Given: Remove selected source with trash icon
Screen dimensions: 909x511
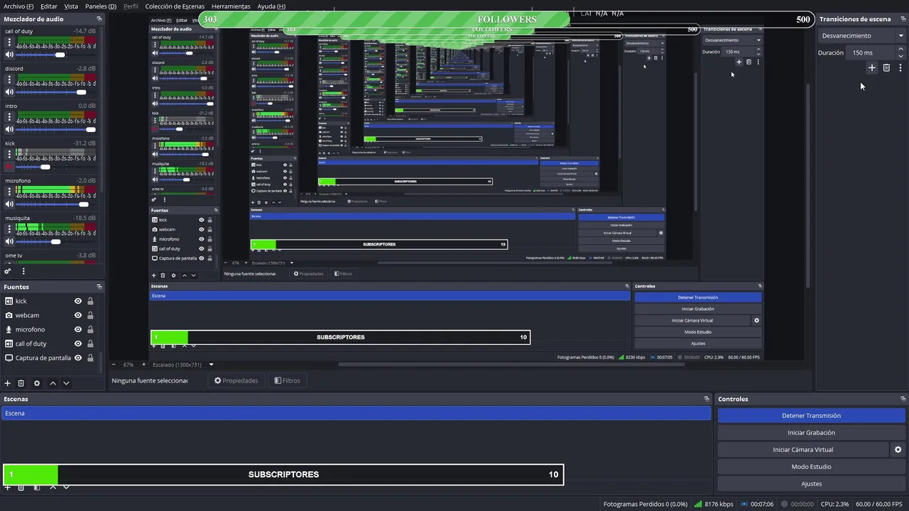Looking at the screenshot, I should pyautogui.click(x=21, y=383).
